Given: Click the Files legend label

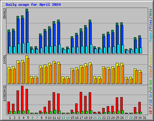Looking at the screenshot, I should point(151,24).
